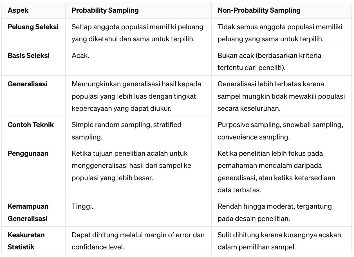Click the "Sulit dihitung karena kurangnya acakan" cell
This screenshot has width=354, height=257.
click(x=279, y=241)
